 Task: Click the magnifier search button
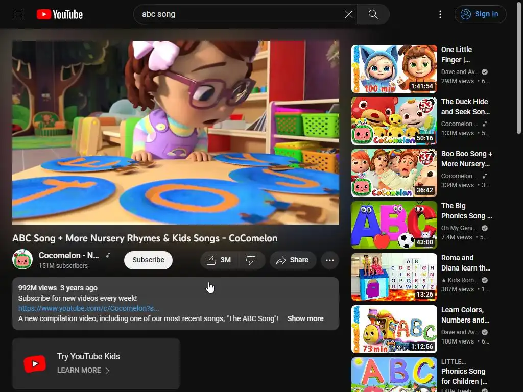373,14
